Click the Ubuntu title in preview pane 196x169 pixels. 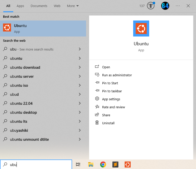141,44
